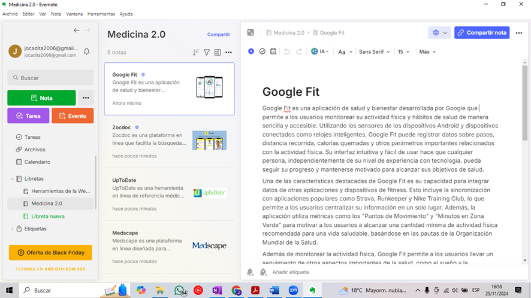This screenshot has height=298, width=531.
Task: Open Oferta de Black Friday
Action: click(x=50, y=253)
